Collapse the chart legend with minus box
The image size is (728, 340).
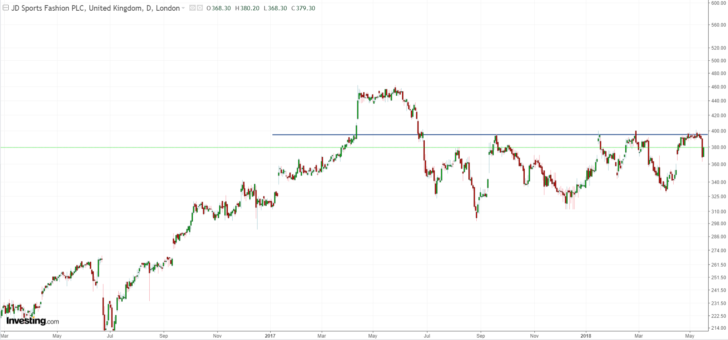point(6,8)
